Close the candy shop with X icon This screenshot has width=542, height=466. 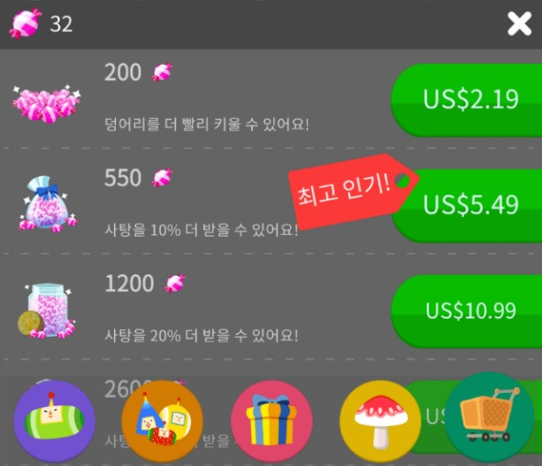point(520,23)
